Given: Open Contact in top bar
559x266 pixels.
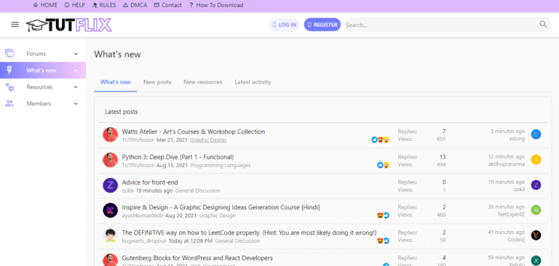Looking at the screenshot, I should coord(168,5).
